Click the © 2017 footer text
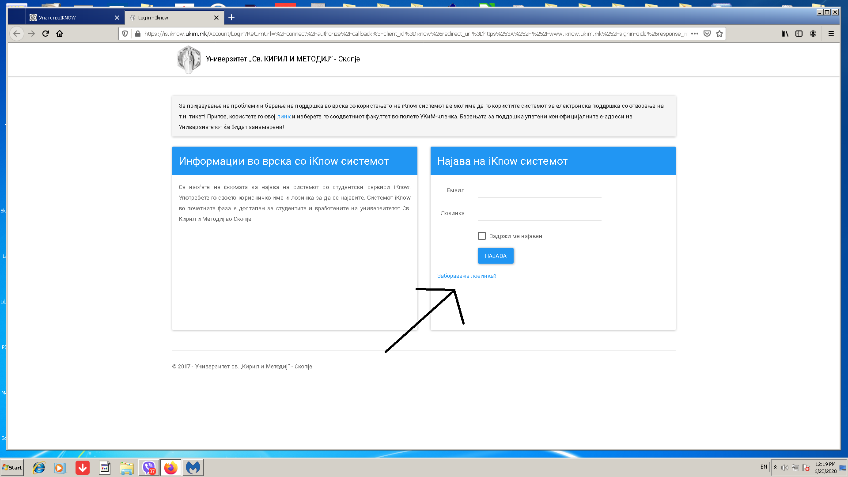The image size is (848, 477). coord(242,367)
